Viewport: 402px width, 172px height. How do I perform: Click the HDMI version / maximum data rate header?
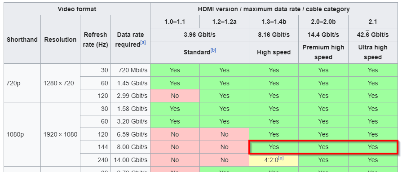(274, 9)
